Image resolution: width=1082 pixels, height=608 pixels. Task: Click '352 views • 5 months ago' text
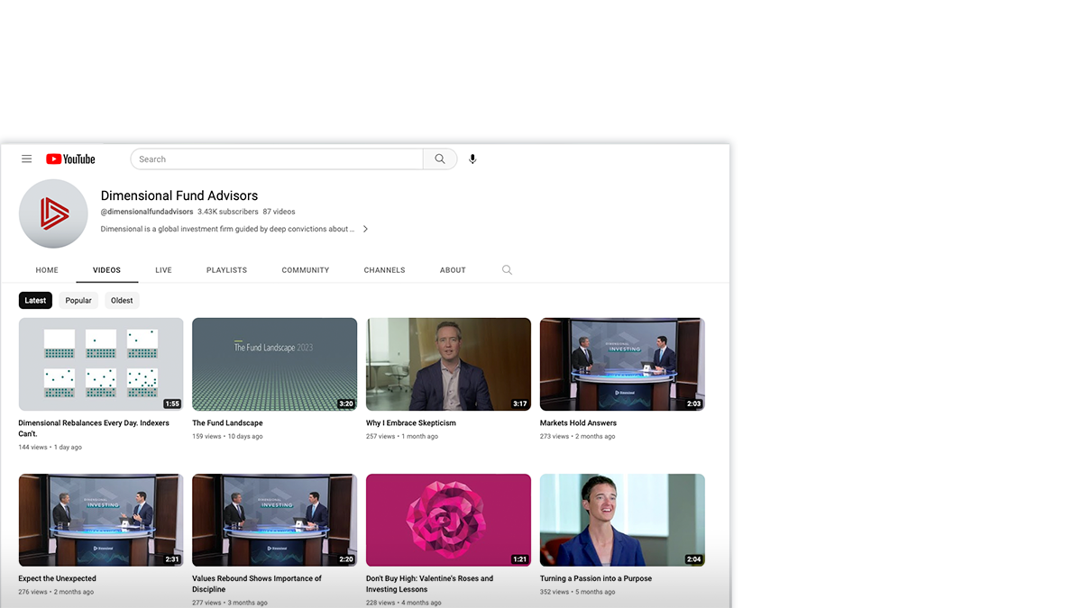[577, 593]
